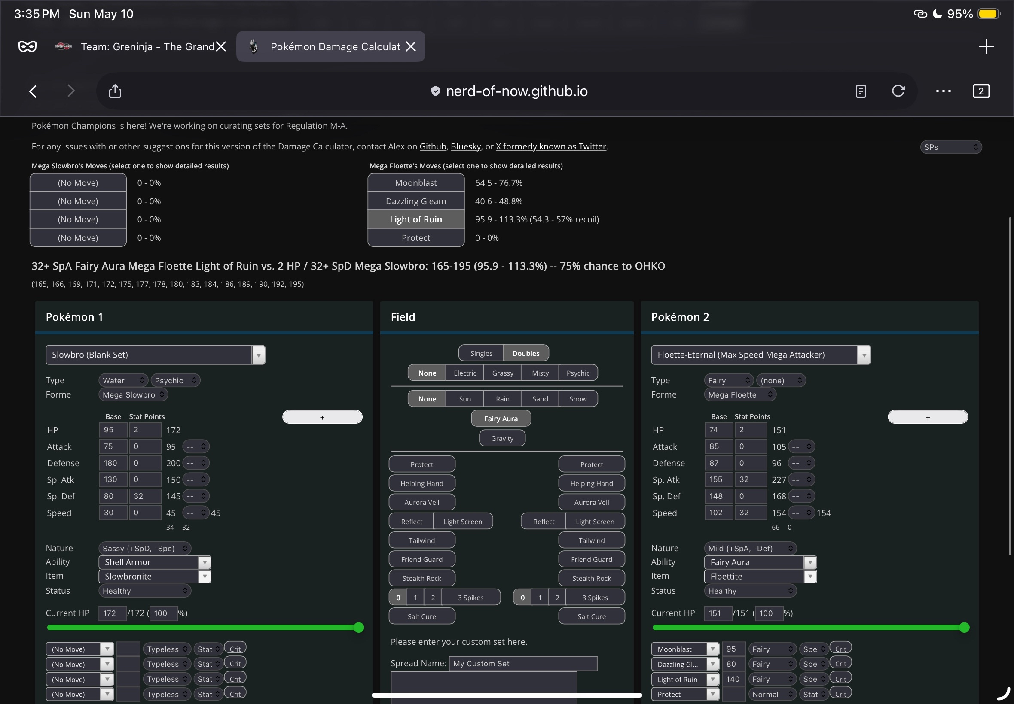Image resolution: width=1014 pixels, height=704 pixels.
Task: Open the share sheet icon
Action: click(115, 91)
